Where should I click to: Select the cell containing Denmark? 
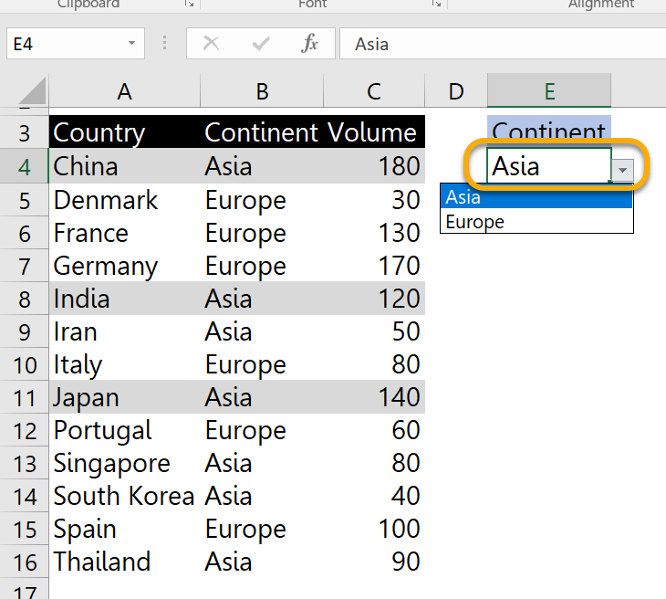tap(125, 200)
